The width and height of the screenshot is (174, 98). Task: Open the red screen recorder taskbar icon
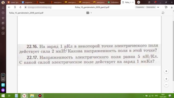tap(40, 96)
